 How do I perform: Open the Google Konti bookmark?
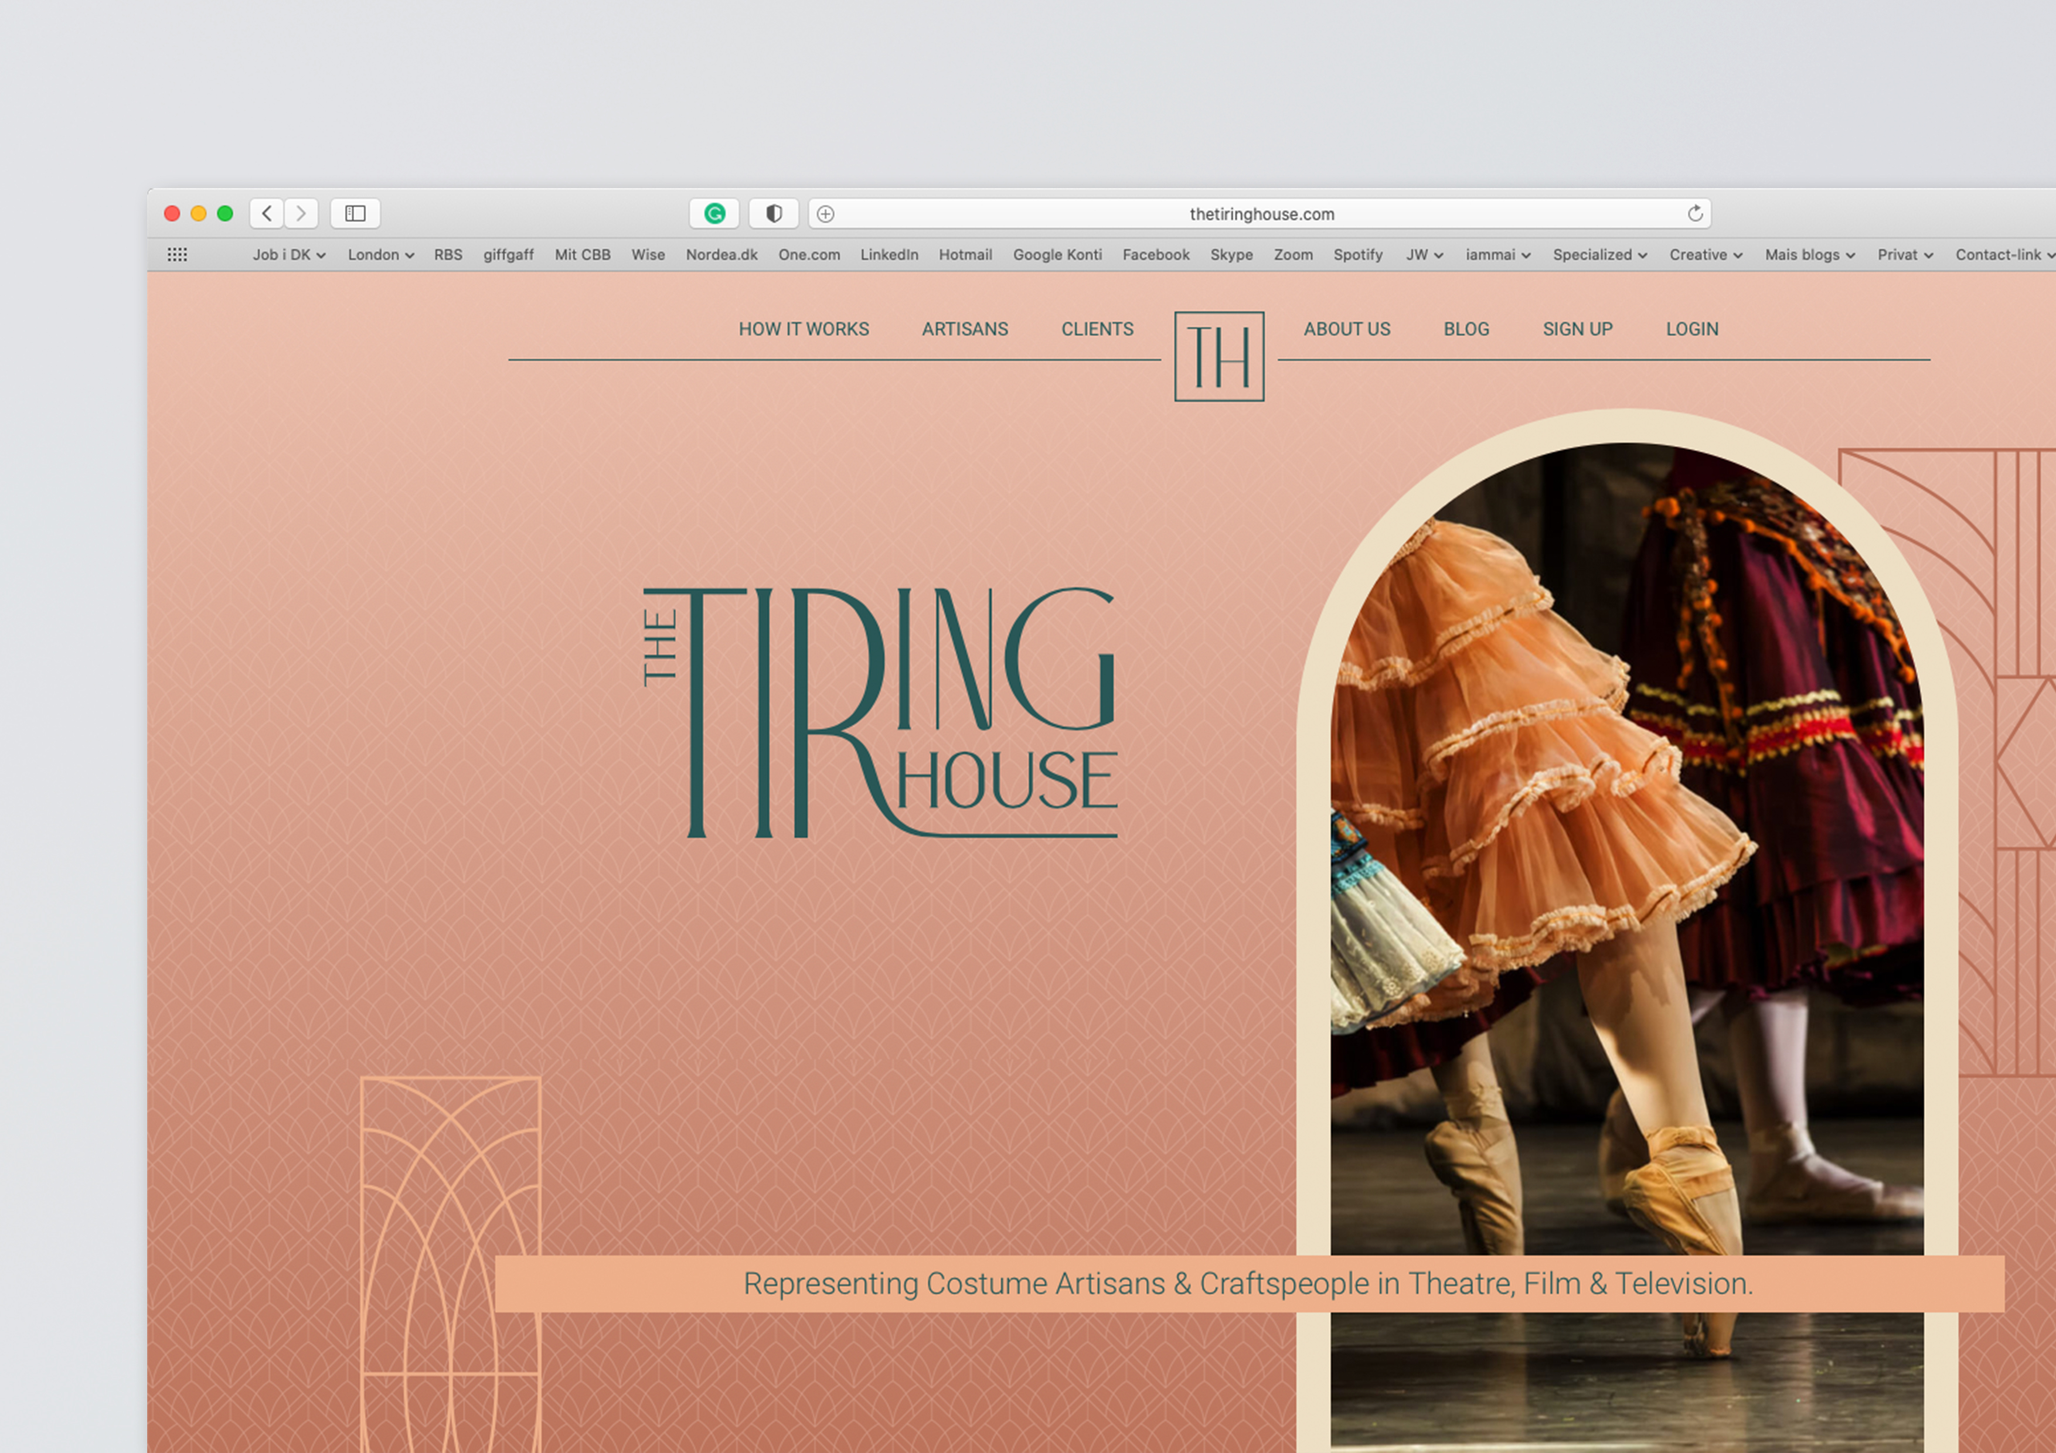[x=1057, y=255]
